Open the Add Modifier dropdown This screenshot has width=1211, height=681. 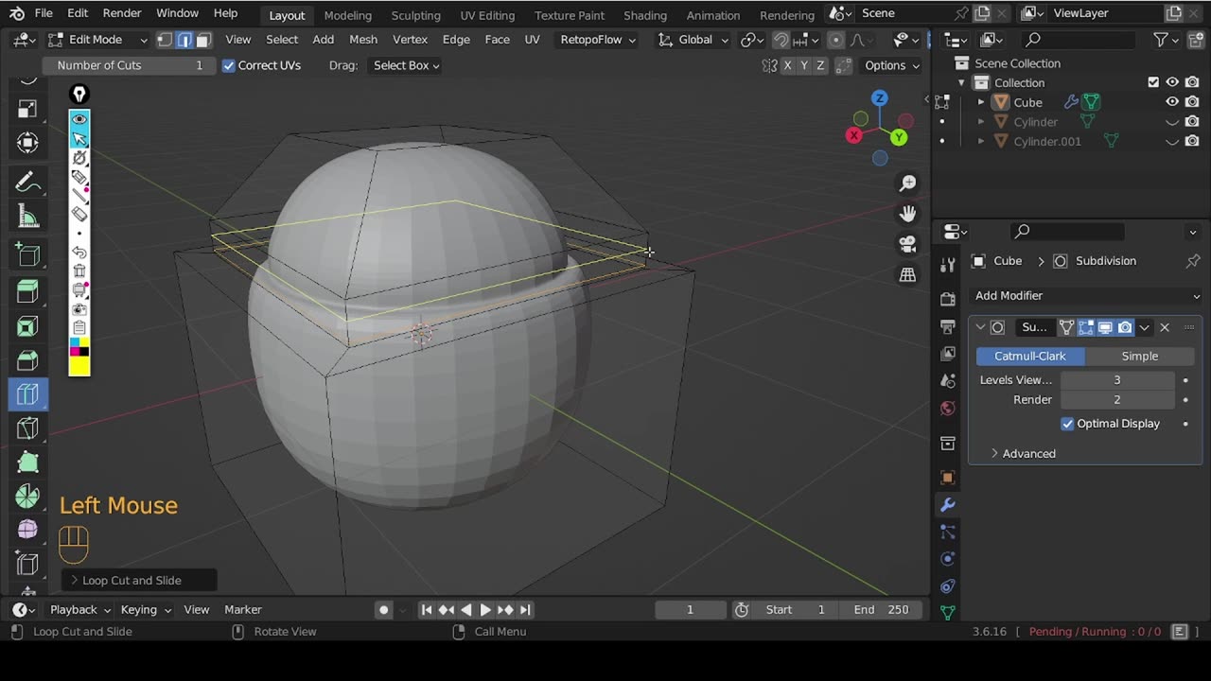click(x=1086, y=296)
